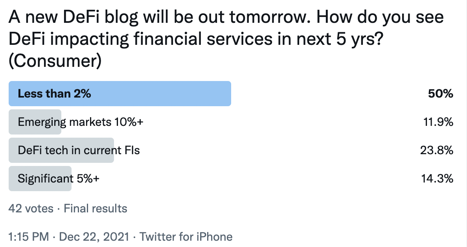This screenshot has height=247, width=467.
Task: Click the '42 votes' count text
Action: click(x=31, y=208)
